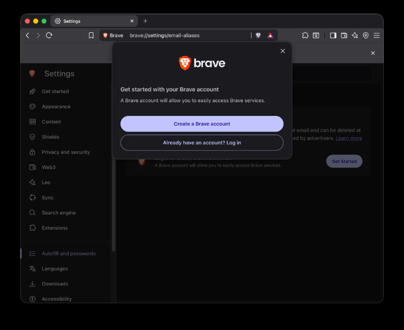The width and height of the screenshot is (404, 330).
Task: Open Downloads settings section
Action: pyautogui.click(x=55, y=284)
